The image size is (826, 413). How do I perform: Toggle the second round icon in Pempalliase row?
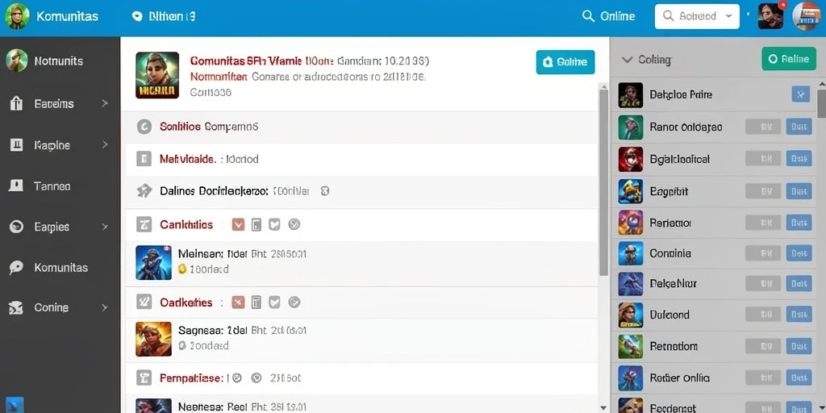point(257,378)
